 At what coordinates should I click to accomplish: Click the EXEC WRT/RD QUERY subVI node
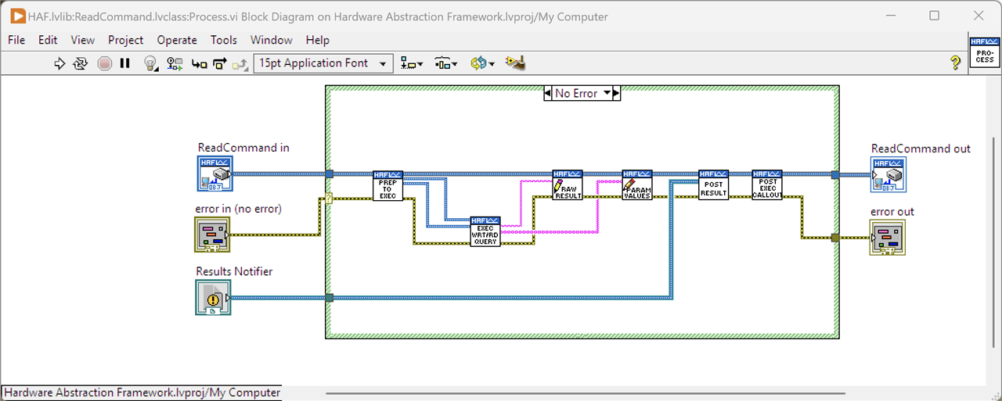click(x=485, y=231)
